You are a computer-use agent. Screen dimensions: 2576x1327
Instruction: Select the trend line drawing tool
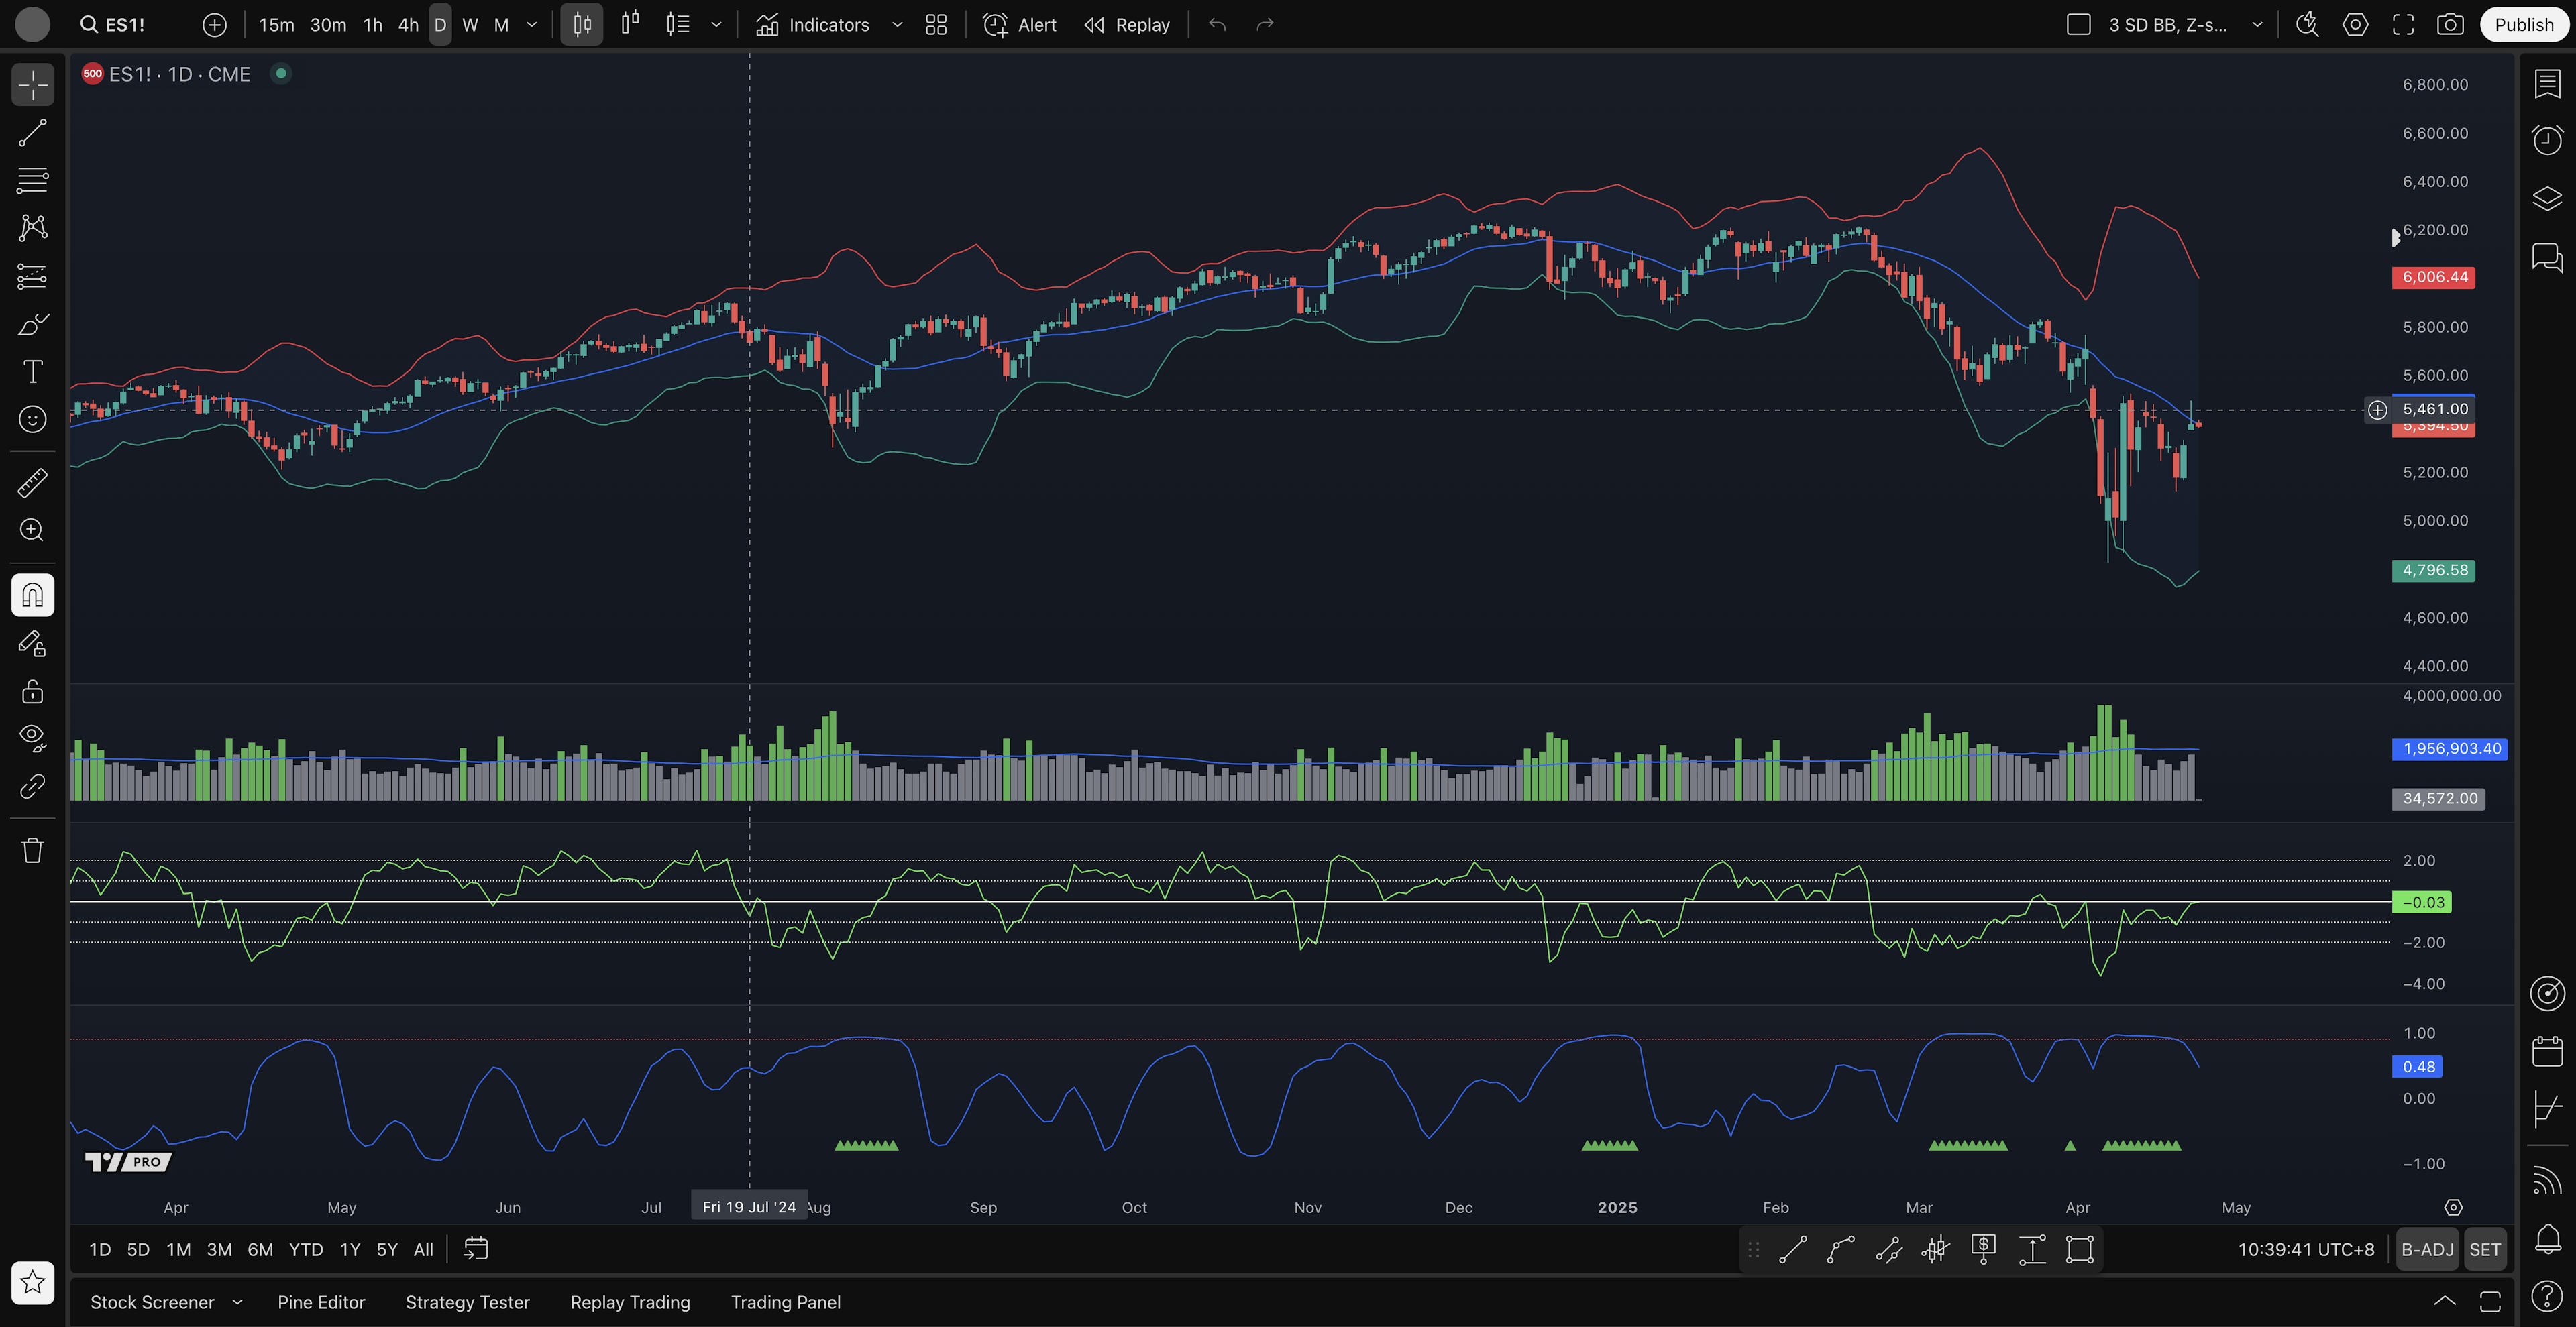[32, 133]
